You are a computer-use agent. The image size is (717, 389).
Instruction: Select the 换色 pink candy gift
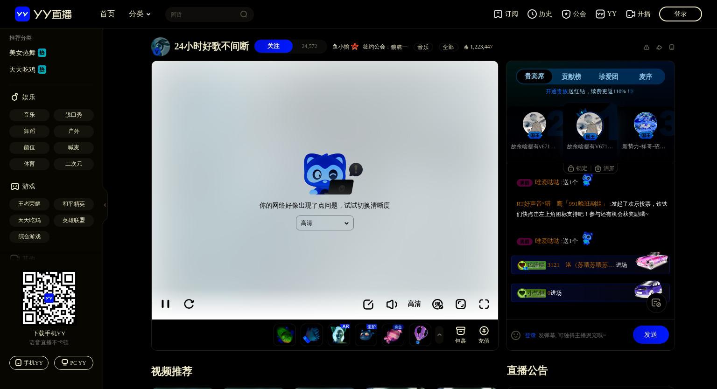(x=393, y=335)
